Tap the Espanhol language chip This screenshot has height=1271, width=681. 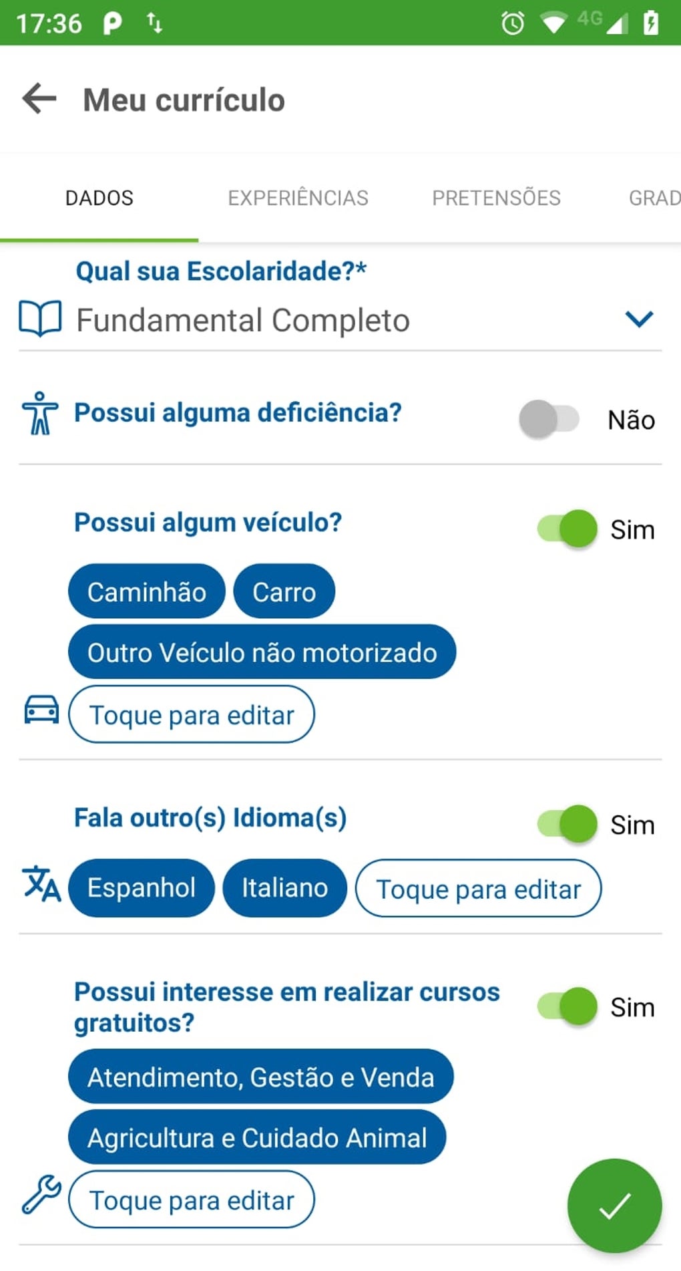coord(142,888)
